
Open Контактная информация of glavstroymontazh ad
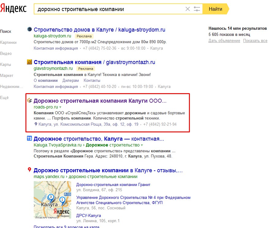click(x=56, y=86)
